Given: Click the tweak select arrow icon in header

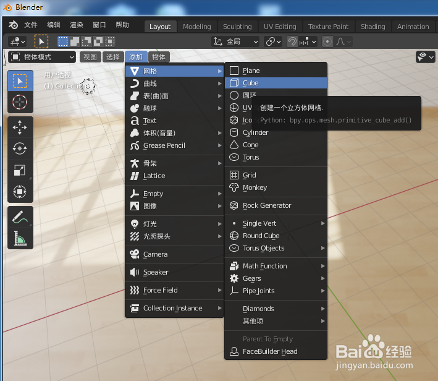Looking at the screenshot, I should pyautogui.click(x=41, y=41).
